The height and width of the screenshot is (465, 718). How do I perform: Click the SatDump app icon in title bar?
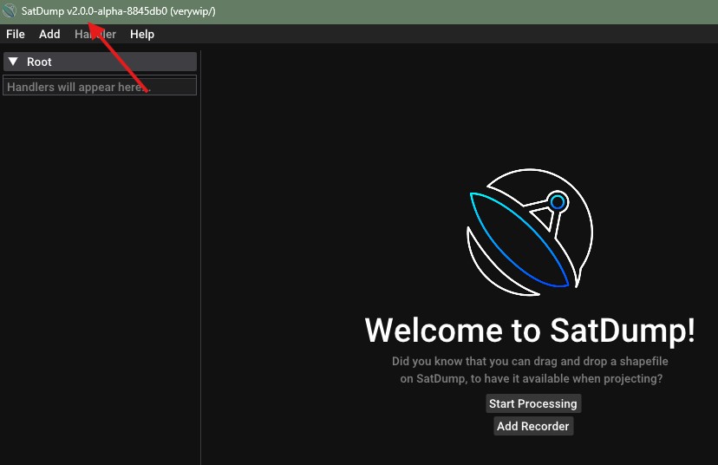coord(10,11)
